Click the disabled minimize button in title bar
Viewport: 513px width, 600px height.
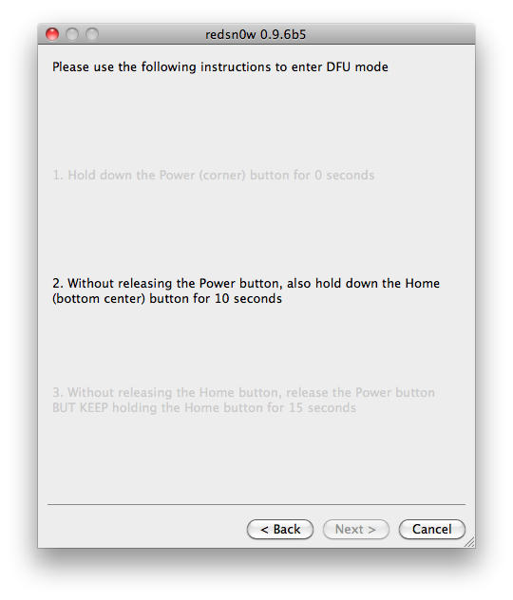tap(72, 34)
